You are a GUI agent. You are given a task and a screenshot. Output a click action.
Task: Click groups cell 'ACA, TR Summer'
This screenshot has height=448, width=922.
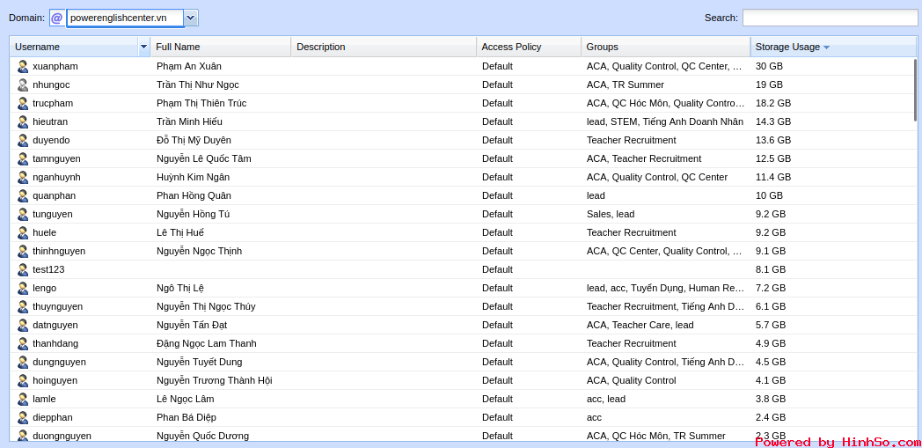[x=625, y=84]
